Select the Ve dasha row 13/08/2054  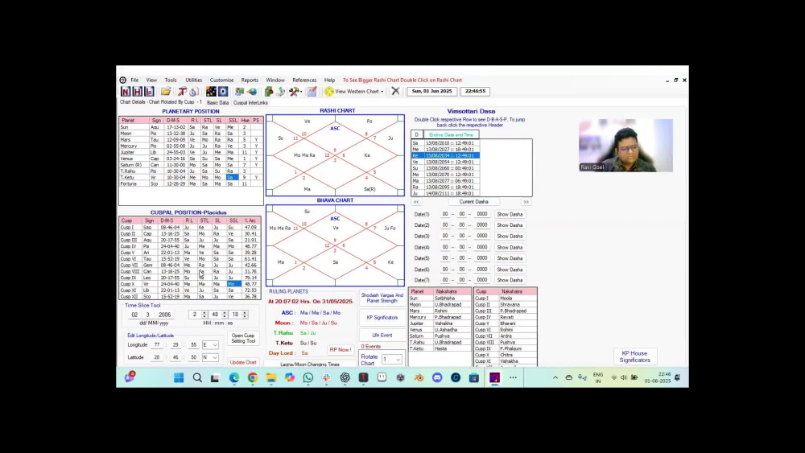(445, 162)
